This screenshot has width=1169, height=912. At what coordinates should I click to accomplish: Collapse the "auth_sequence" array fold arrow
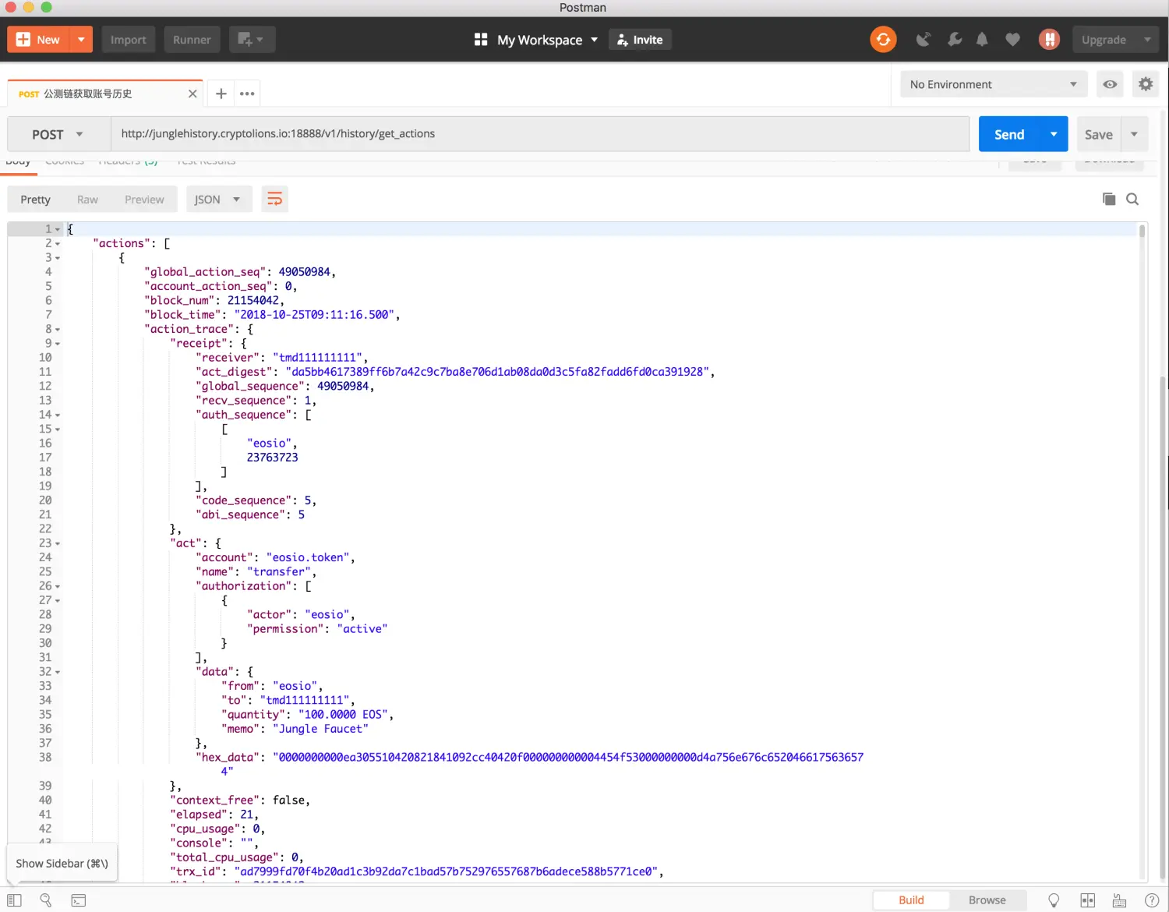[57, 415]
